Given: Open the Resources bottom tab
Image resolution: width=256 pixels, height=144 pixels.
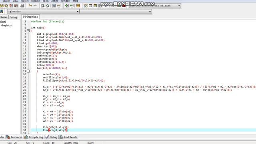Looking at the screenshot, I should coord(14,137).
